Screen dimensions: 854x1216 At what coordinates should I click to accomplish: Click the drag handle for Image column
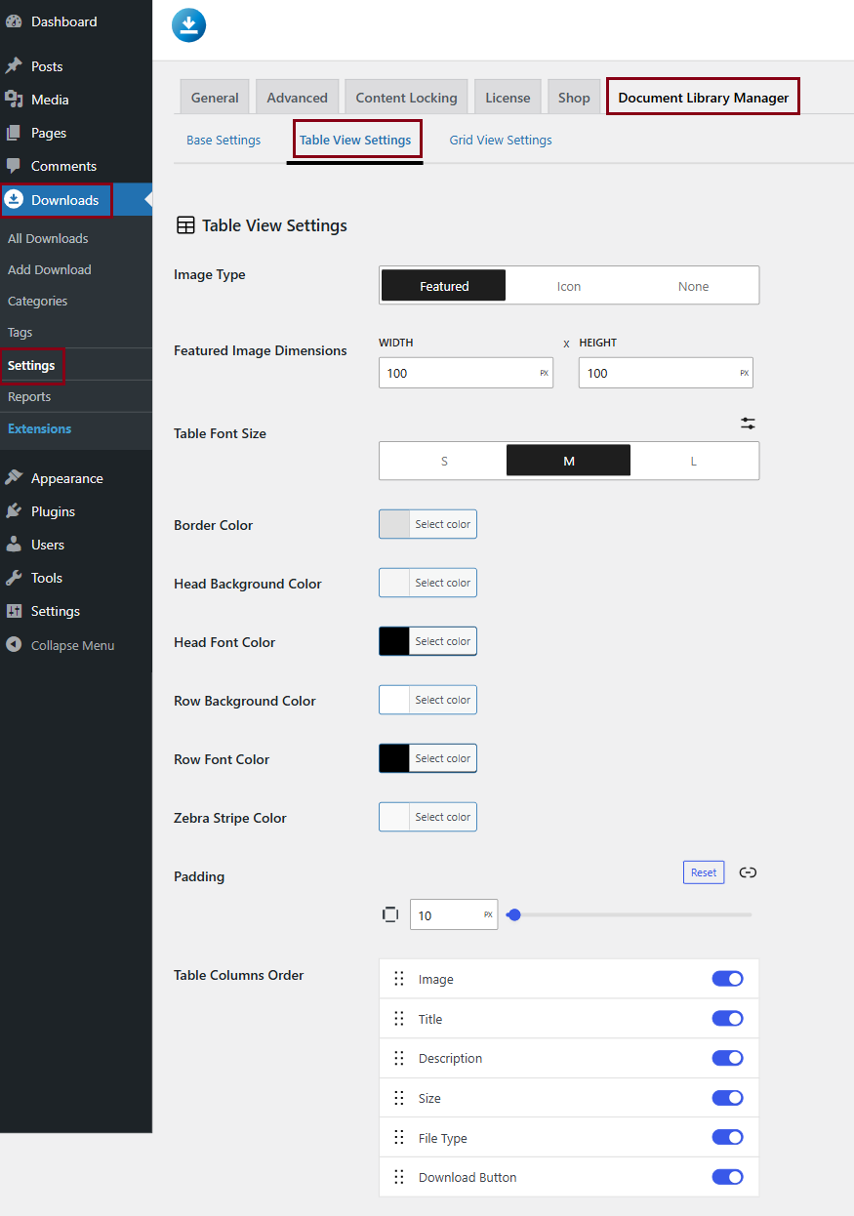tap(398, 979)
